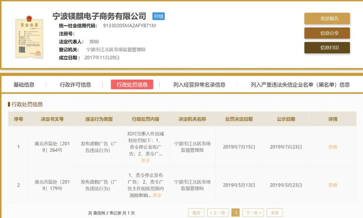
Task: Click the record count text 共查询到2条记录
Action: (x=104, y=213)
